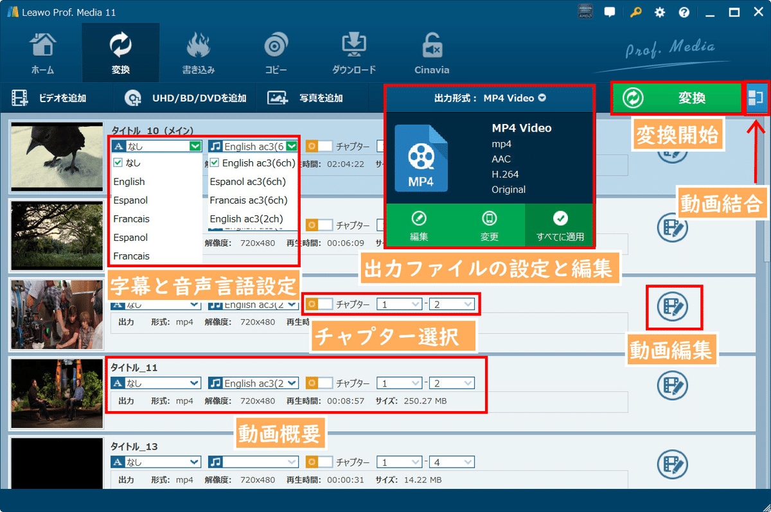
Task: Click 写真を追加 to add photos
Action: click(x=305, y=98)
